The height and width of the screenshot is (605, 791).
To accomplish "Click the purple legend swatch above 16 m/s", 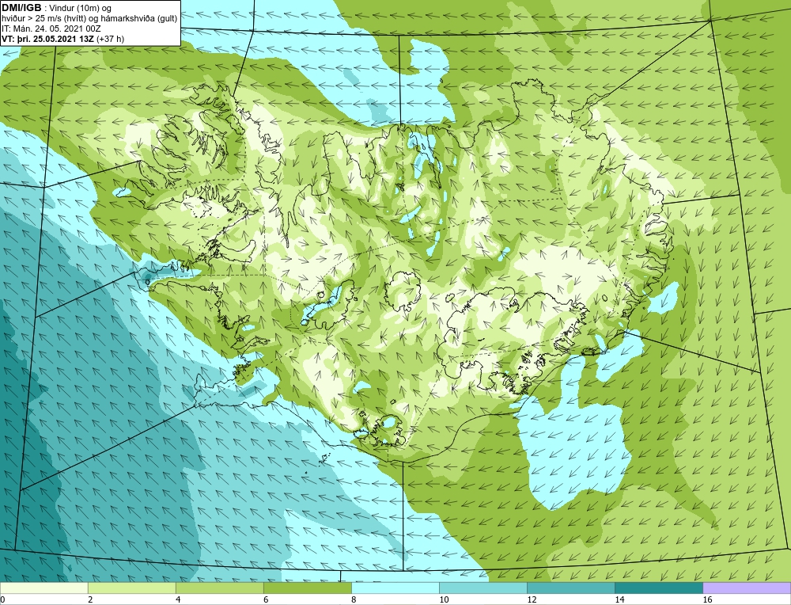I will pyautogui.click(x=747, y=588).
